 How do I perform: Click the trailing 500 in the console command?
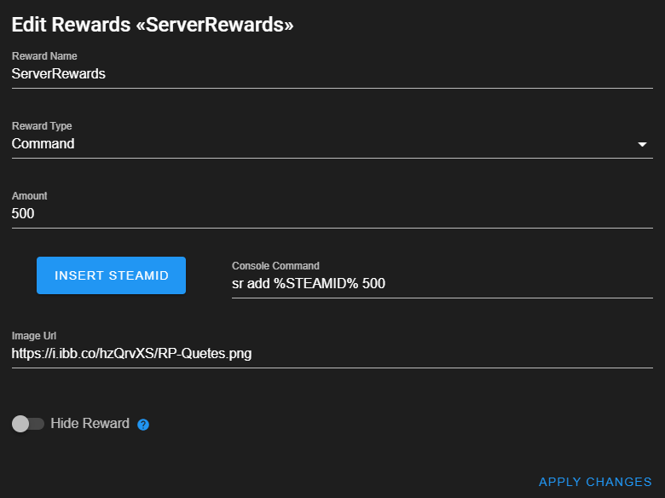(x=373, y=283)
